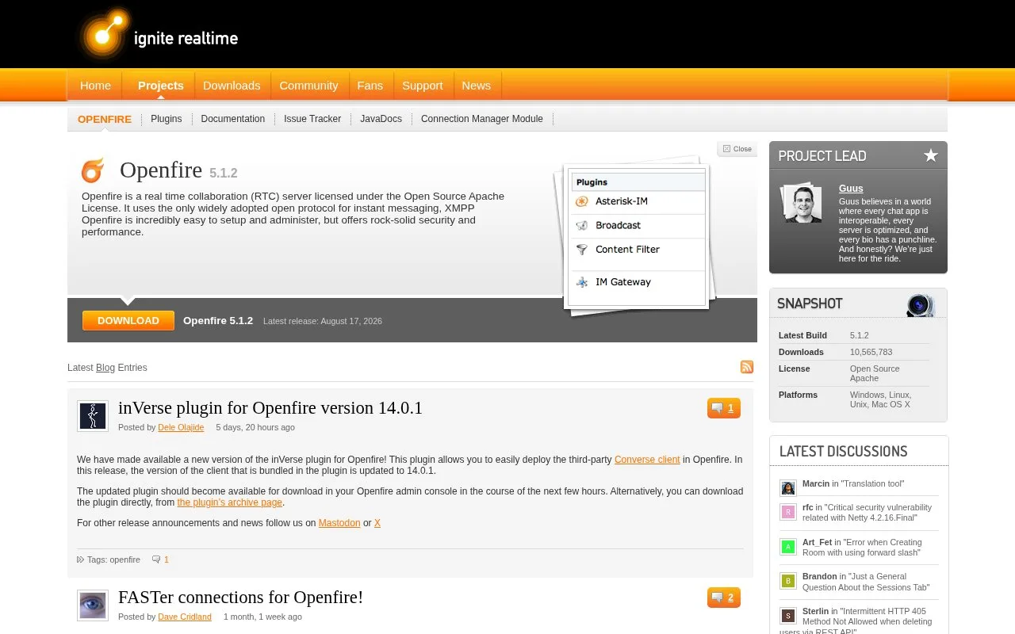Open the Fans navigation tab
Image resolution: width=1015 pixels, height=634 pixels.
click(370, 86)
